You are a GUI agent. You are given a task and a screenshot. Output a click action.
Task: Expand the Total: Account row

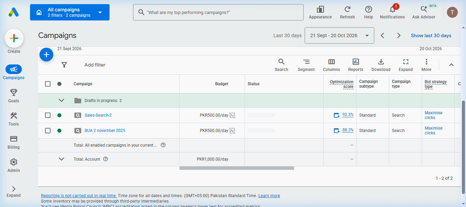coord(61,159)
